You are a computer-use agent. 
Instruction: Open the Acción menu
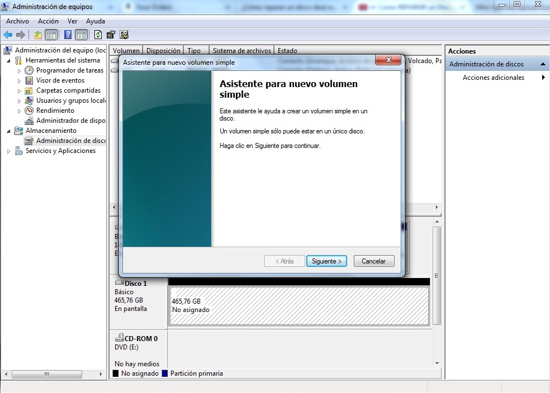point(49,21)
